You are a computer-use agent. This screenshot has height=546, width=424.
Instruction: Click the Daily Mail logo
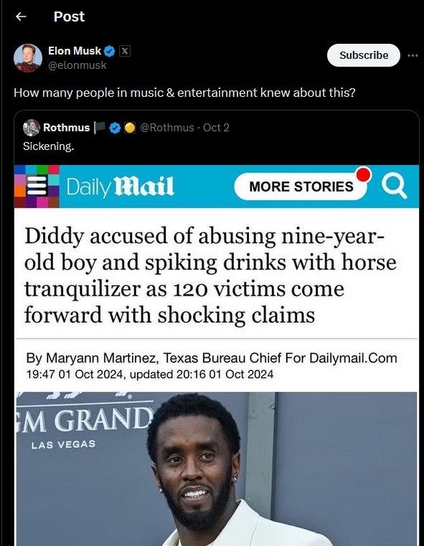pyautogui.click(x=120, y=187)
